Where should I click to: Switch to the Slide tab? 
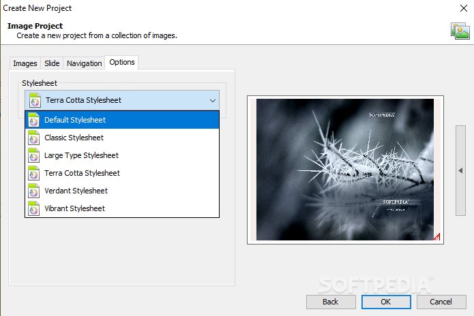coord(52,63)
